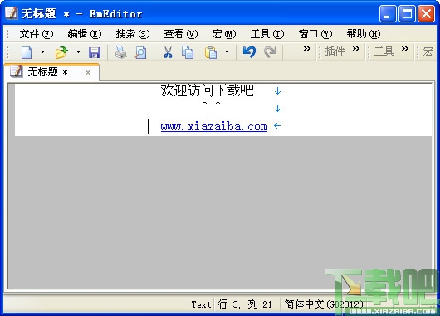This screenshot has width=440, height=316.
Task: Undo last action with blue arrow
Action: [249, 52]
